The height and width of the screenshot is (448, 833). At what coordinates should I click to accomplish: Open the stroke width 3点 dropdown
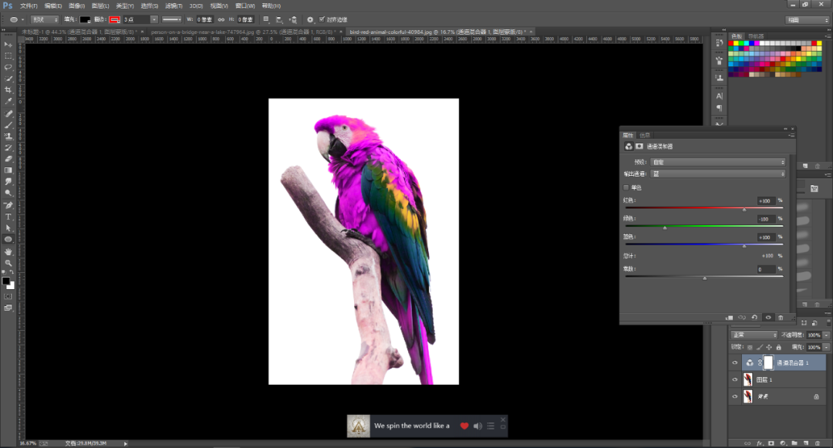coord(154,19)
